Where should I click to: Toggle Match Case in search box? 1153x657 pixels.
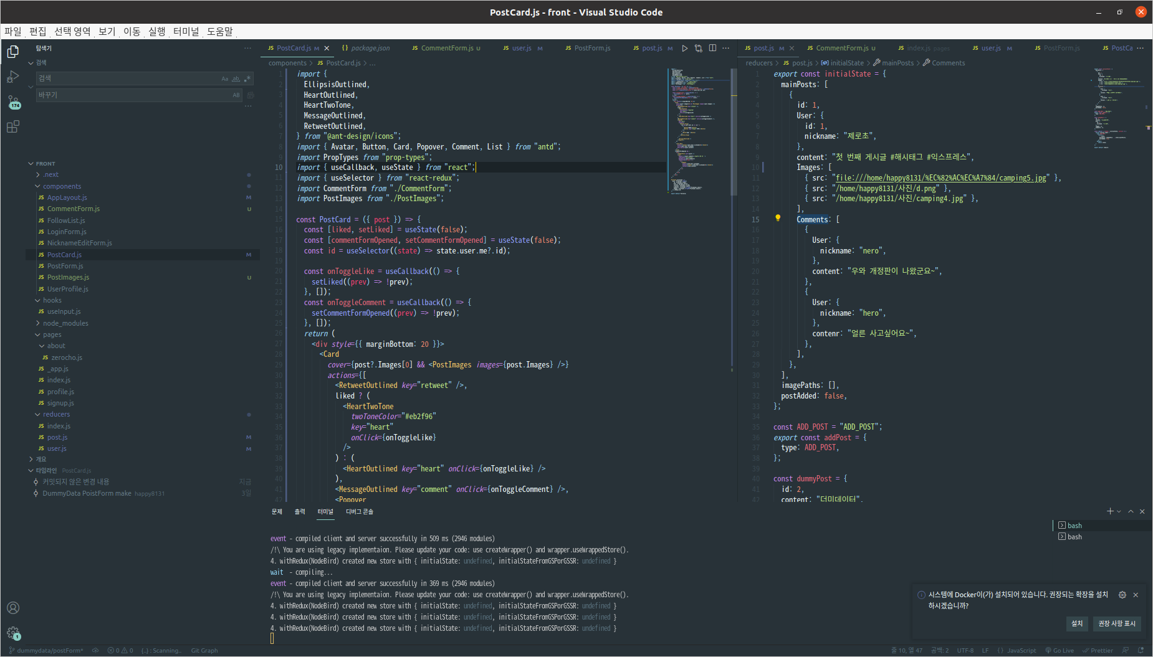click(225, 78)
